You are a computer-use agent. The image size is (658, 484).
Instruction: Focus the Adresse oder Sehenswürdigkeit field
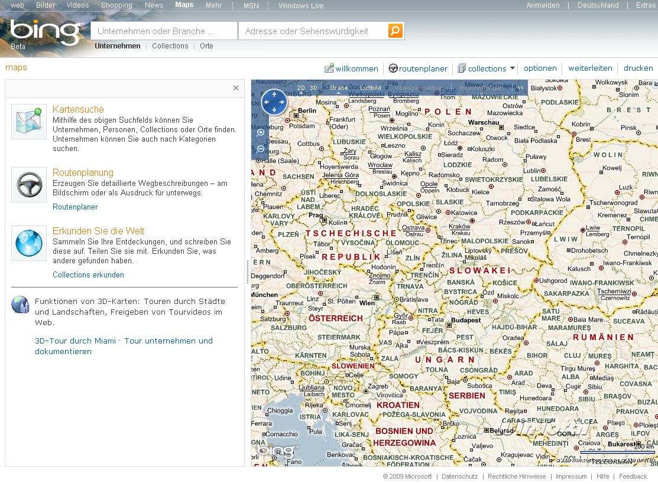[313, 31]
